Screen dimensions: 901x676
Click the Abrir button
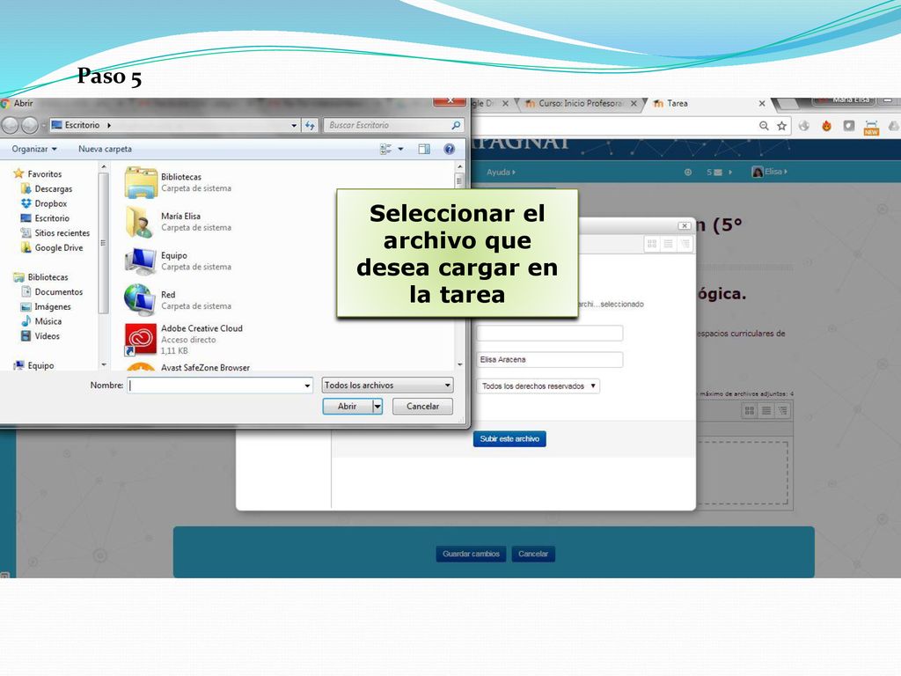(x=347, y=407)
